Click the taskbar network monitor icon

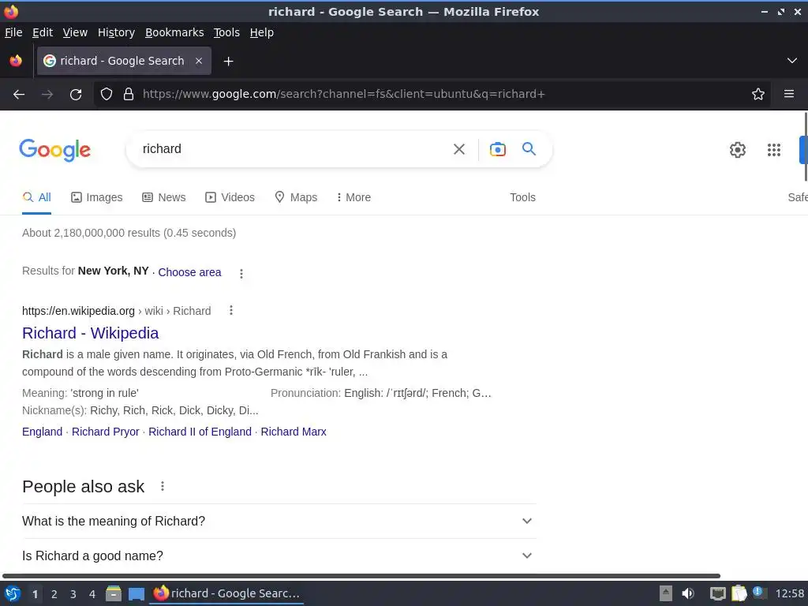point(717,593)
